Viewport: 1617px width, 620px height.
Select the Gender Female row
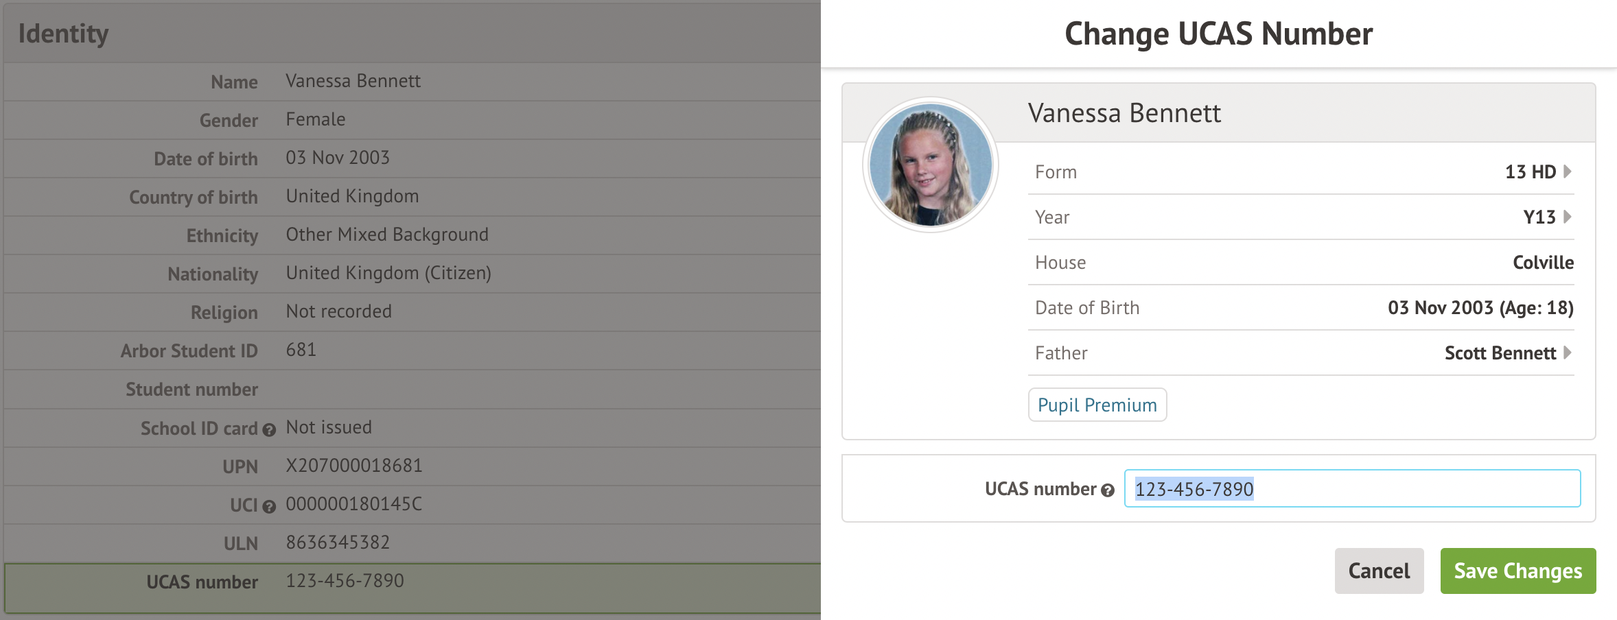[x=412, y=120]
